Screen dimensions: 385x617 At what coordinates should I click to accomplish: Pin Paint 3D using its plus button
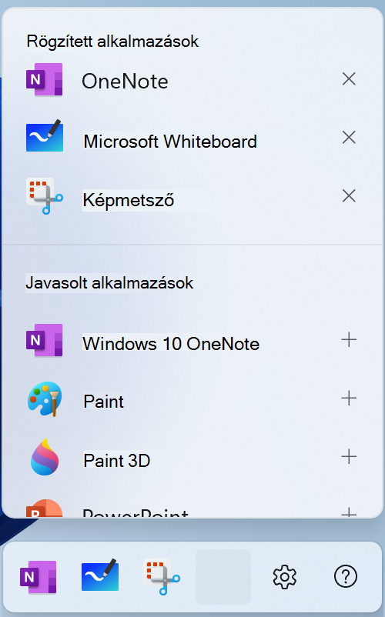pyautogui.click(x=349, y=457)
